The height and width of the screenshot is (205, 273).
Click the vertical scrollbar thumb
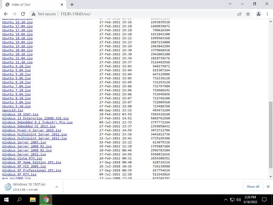pyautogui.click(x=271, y=135)
